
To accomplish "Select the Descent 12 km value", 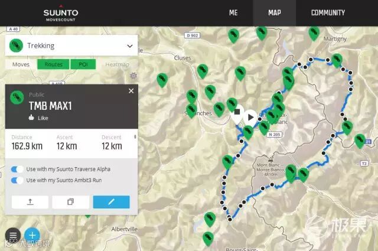I will point(112,146).
